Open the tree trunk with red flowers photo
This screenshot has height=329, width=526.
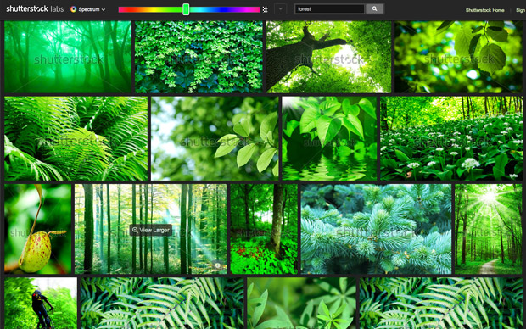coord(264,229)
